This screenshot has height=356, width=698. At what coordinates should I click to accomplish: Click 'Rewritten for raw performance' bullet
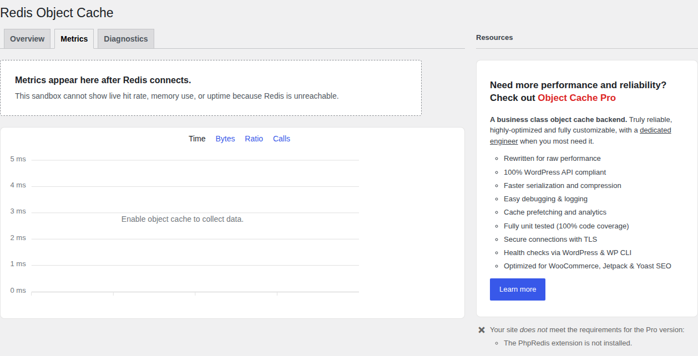tap(552, 159)
